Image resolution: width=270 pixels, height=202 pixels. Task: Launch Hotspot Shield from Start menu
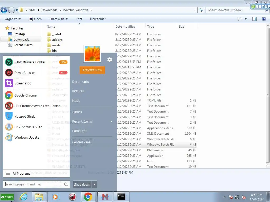pyautogui.click(x=36, y=116)
